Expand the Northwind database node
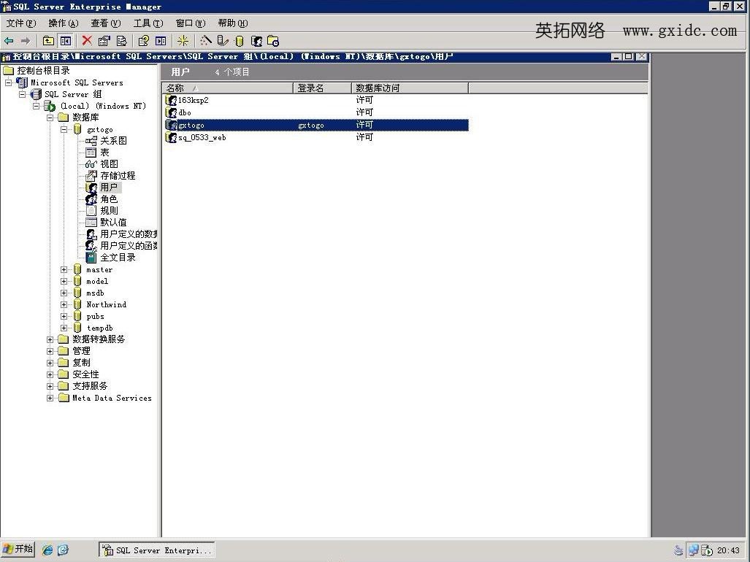The image size is (750, 562). 64,305
